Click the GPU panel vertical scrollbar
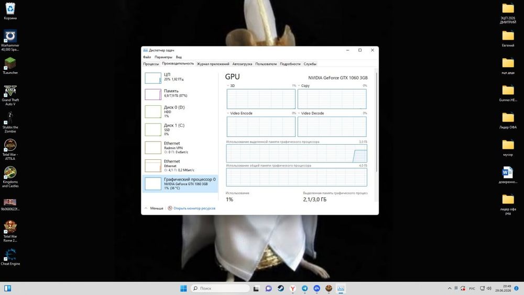 377,122
